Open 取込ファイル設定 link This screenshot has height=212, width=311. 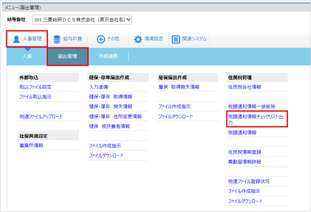36,87
